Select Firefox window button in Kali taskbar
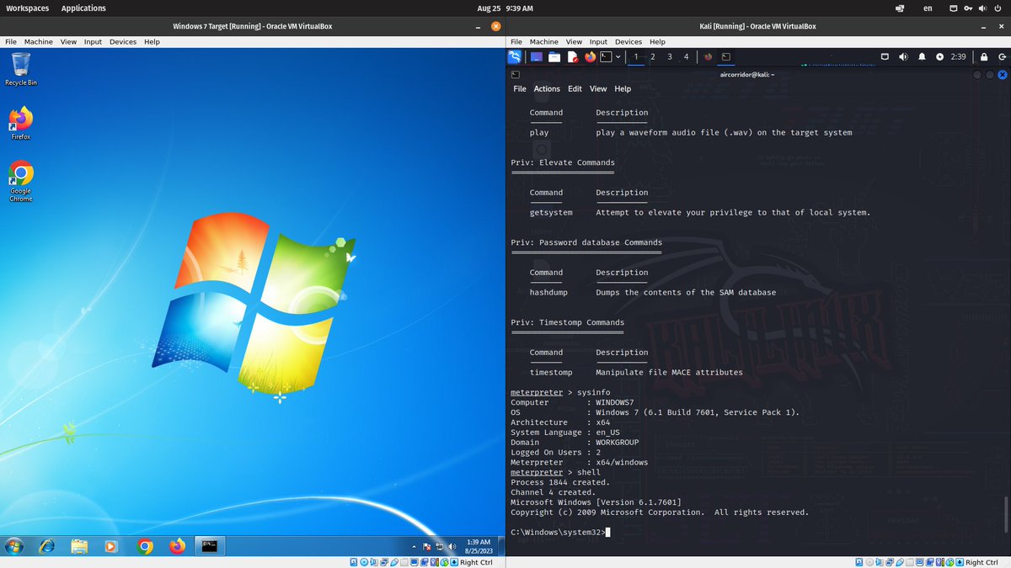 tap(709, 56)
